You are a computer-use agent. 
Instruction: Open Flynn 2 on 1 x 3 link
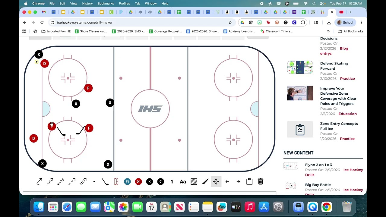(x=318, y=165)
